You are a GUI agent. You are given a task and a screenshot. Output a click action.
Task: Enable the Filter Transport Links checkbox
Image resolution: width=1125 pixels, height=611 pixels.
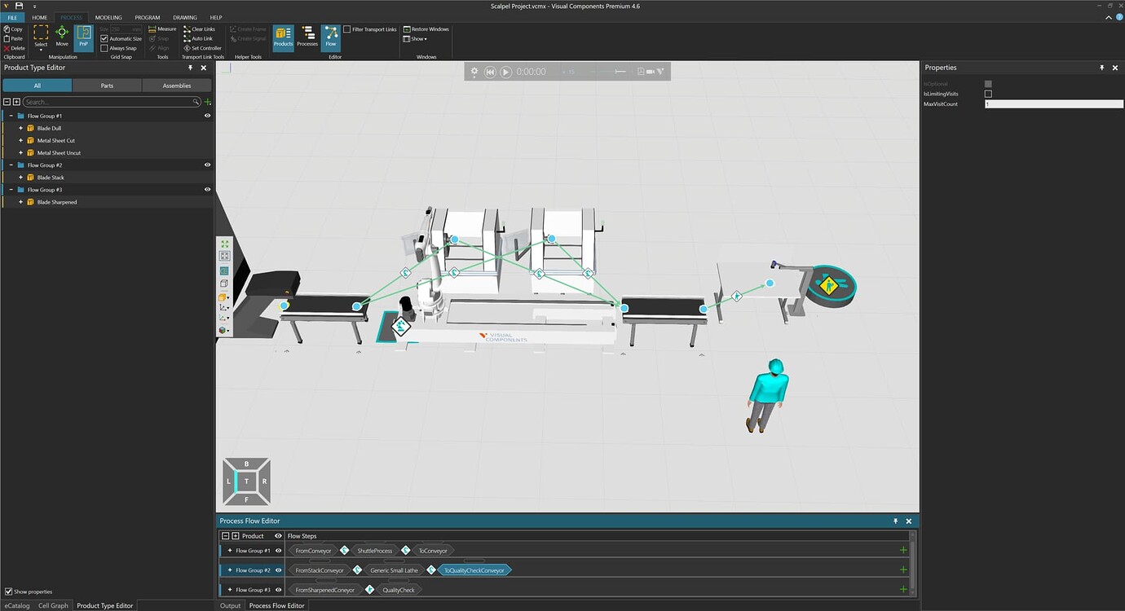pos(348,29)
